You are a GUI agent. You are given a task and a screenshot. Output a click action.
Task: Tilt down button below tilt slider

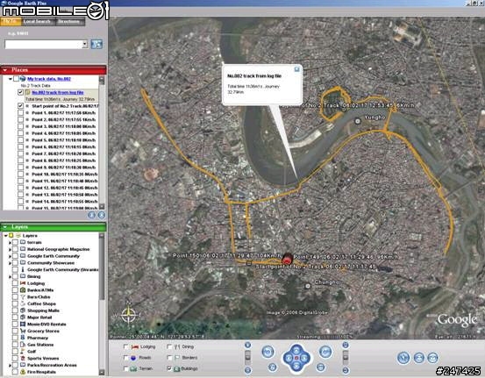coord(346,370)
